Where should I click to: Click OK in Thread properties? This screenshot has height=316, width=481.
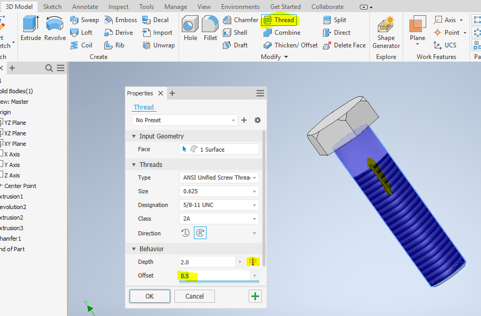coord(150,297)
